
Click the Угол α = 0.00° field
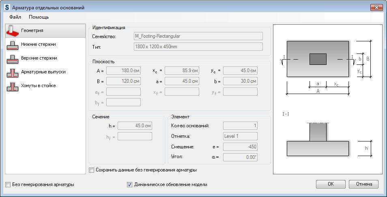tap(241, 157)
